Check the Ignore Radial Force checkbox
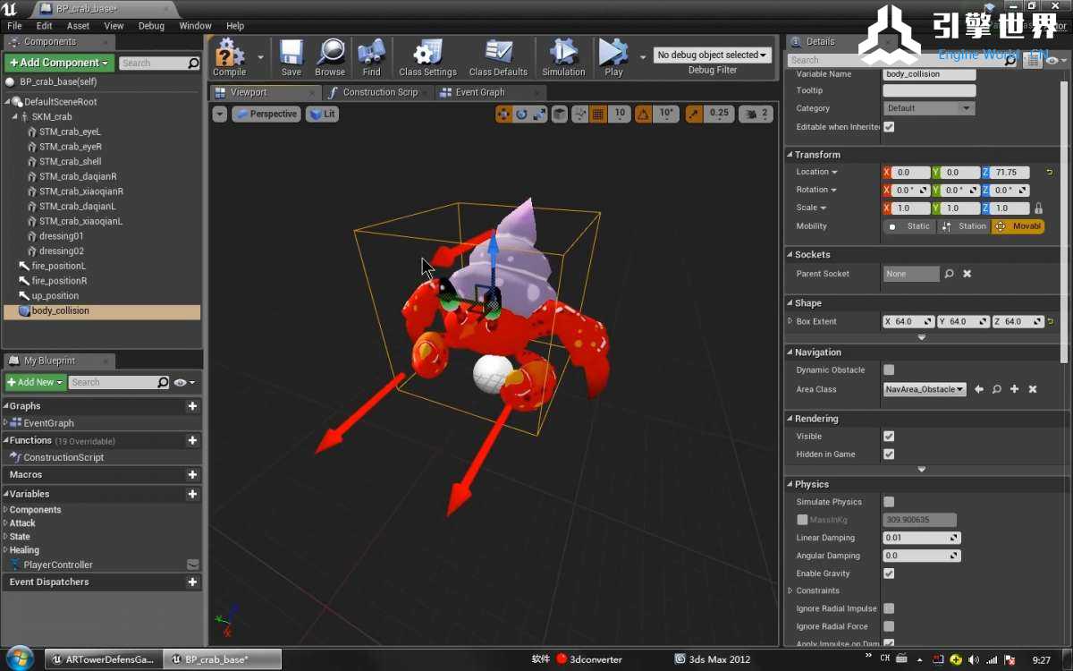This screenshot has height=671, width=1073. point(889,626)
